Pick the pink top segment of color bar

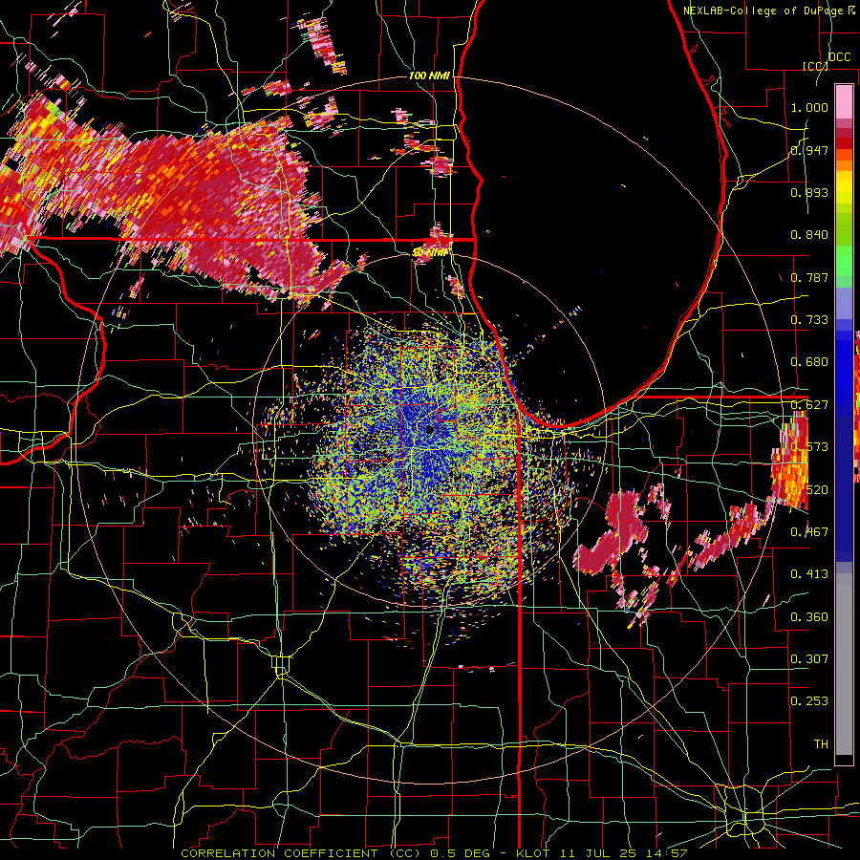844,102
